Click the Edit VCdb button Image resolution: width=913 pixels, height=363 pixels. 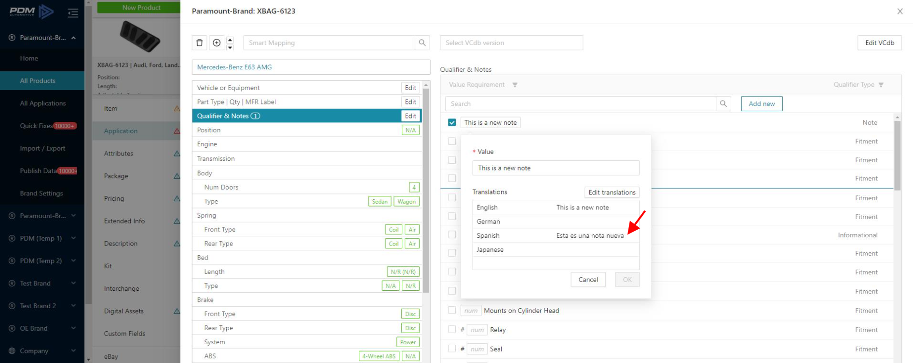(880, 43)
